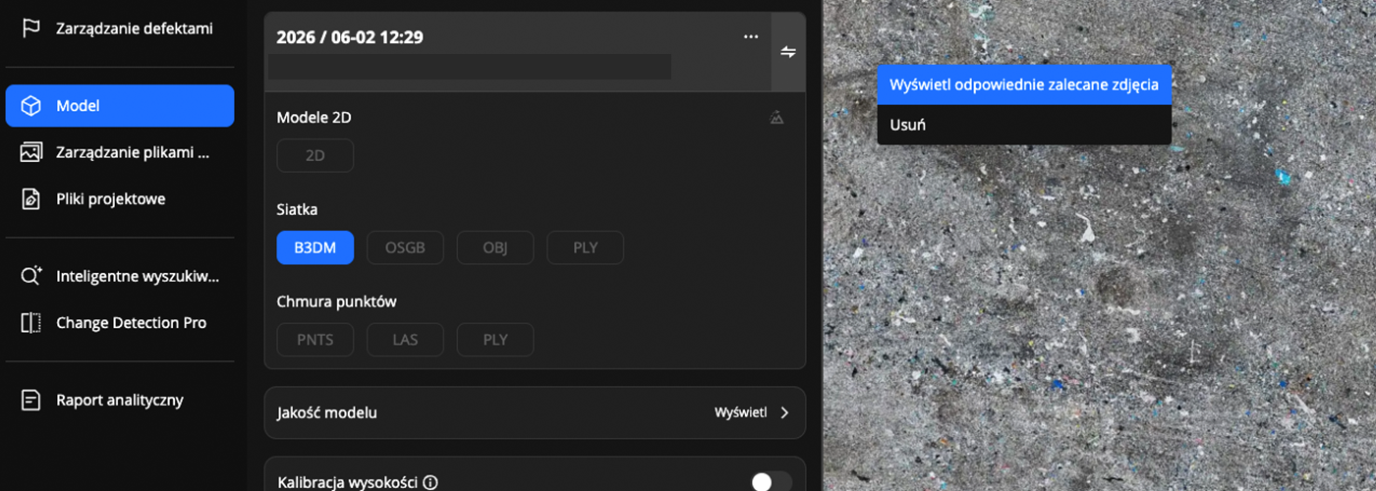Select PLY under Siatka
The image size is (1376, 491).
(586, 247)
